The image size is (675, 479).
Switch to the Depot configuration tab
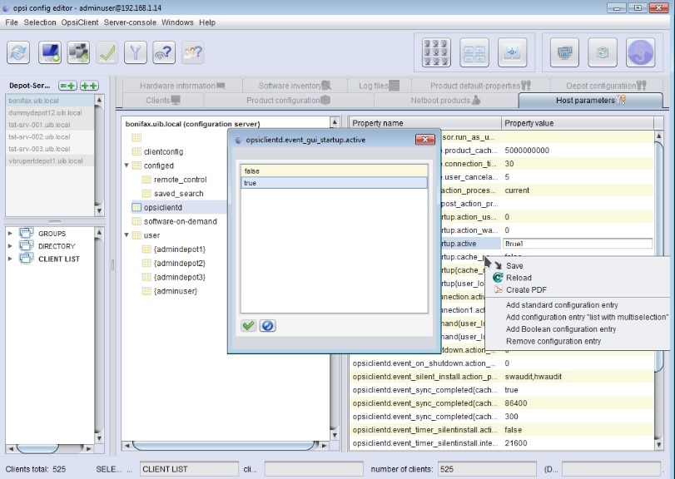(x=606, y=86)
